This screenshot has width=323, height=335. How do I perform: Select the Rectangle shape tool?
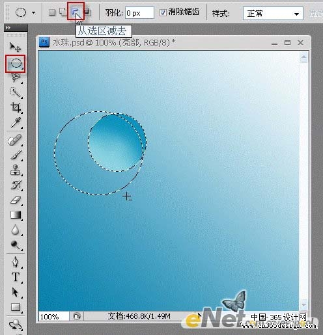[16, 307]
